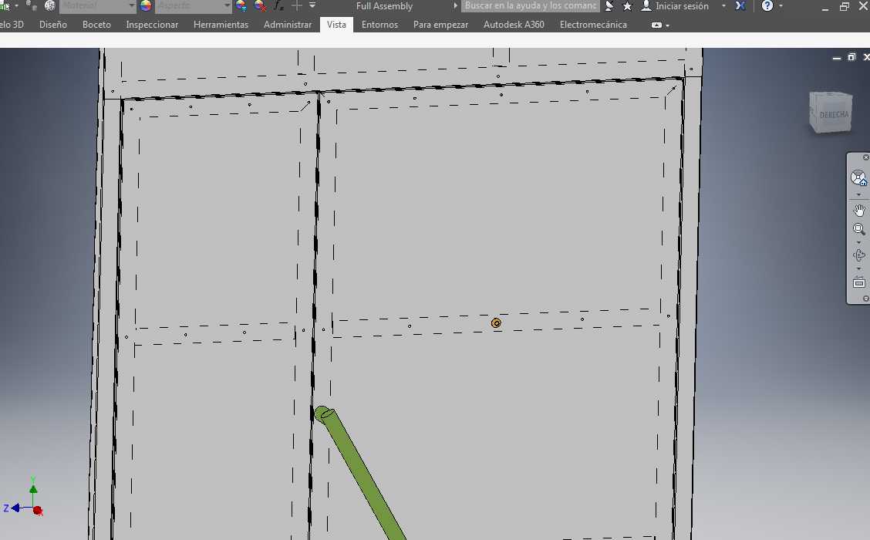The height and width of the screenshot is (540, 870).
Task: Open the Autodesk A360 tab
Action: point(514,25)
